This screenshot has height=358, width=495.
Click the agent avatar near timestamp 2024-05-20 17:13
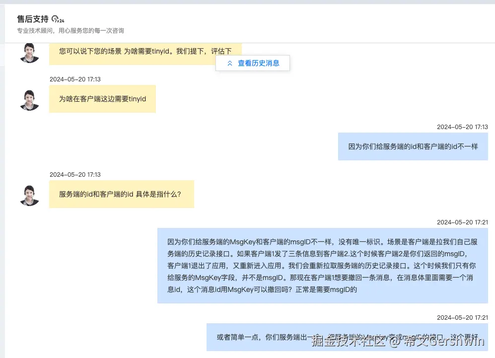click(29, 99)
